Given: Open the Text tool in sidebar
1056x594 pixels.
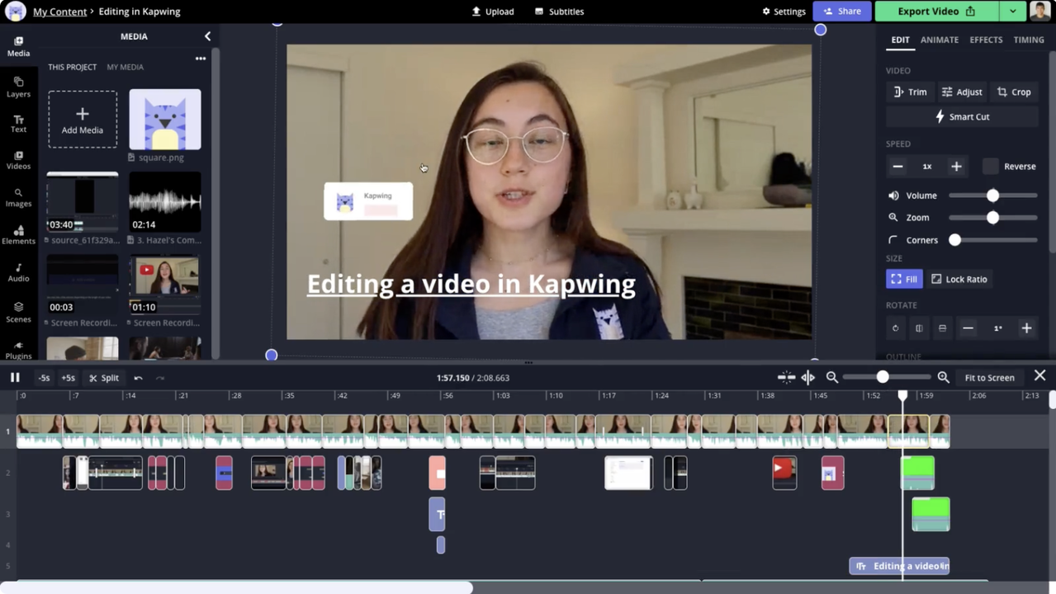Looking at the screenshot, I should (18, 123).
